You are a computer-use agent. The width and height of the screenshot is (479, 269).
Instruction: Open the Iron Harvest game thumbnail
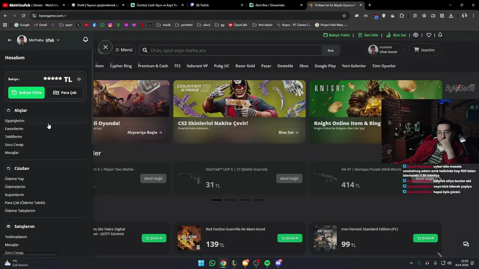pos(325,238)
